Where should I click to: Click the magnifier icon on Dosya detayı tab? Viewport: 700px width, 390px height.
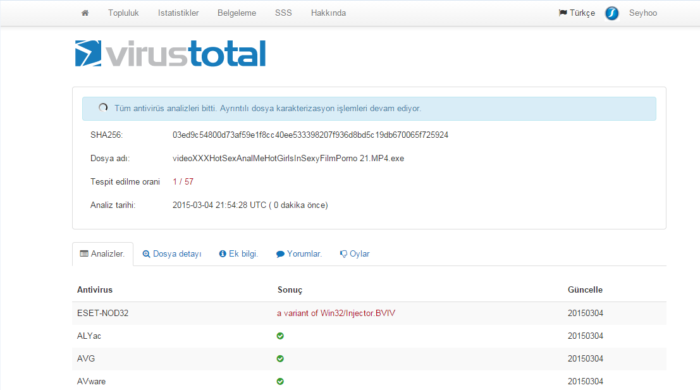point(146,254)
